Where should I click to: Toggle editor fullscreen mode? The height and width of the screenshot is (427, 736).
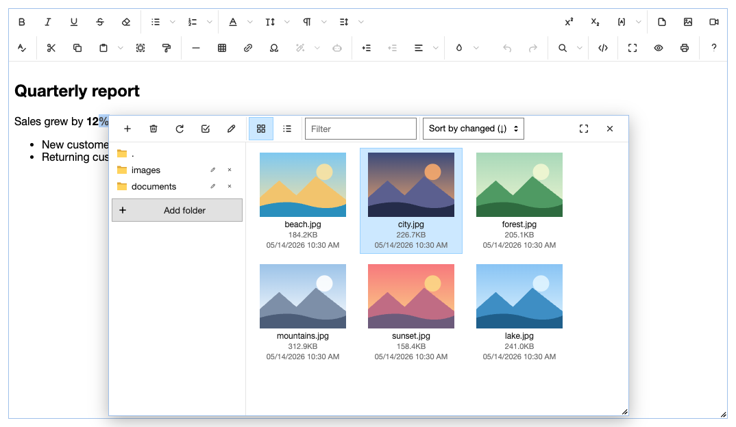click(x=633, y=48)
